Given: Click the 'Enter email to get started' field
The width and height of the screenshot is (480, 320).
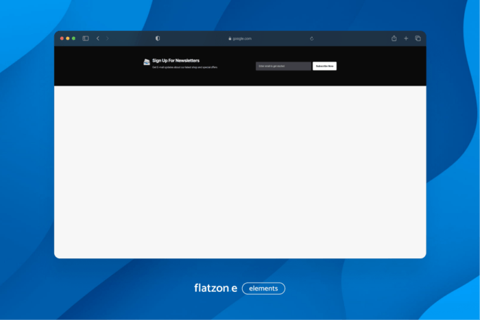Looking at the screenshot, I should point(283,66).
